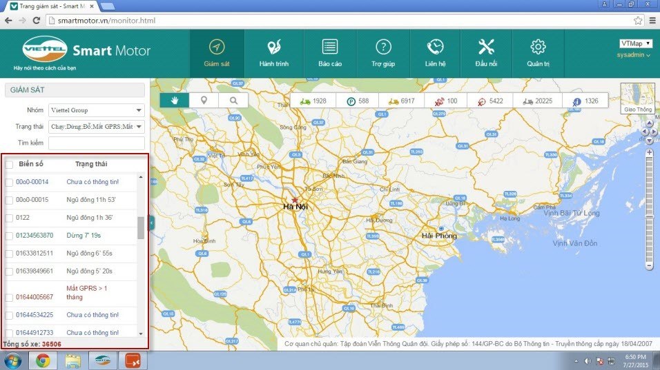This screenshot has width=660, height=370.
Task: Click vehicle plate link 01633812511
Action: (x=35, y=253)
